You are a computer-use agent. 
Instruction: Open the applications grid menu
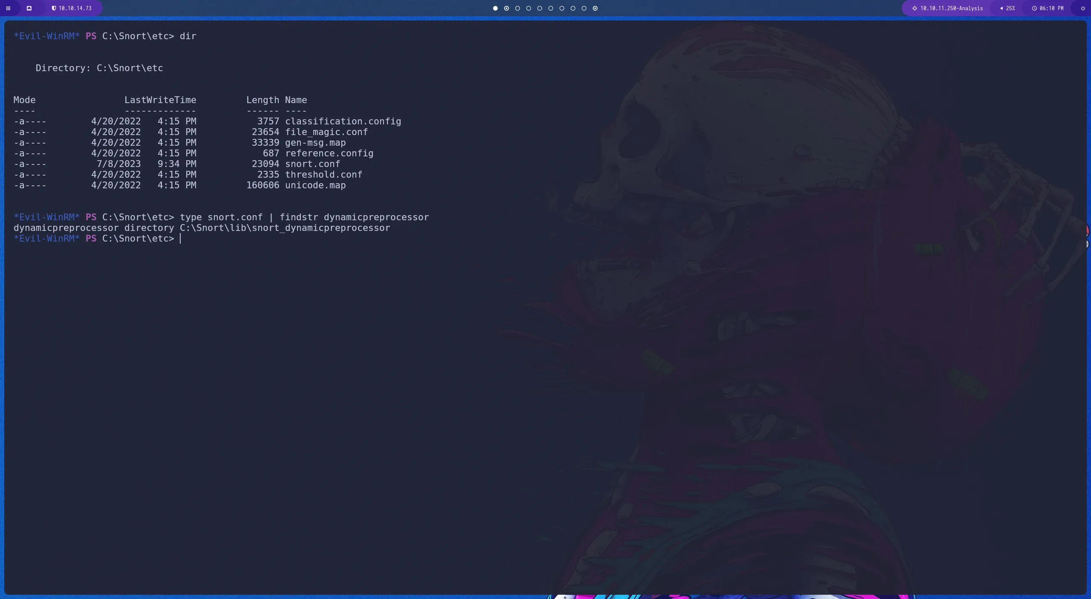[x=8, y=8]
